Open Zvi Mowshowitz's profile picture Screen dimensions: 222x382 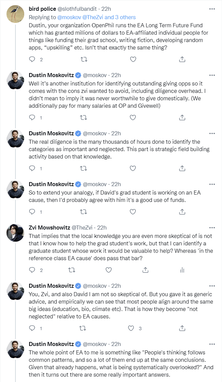15,233
